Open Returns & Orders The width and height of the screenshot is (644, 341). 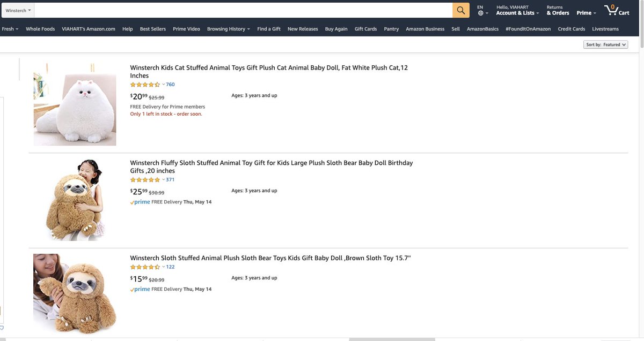point(558,10)
